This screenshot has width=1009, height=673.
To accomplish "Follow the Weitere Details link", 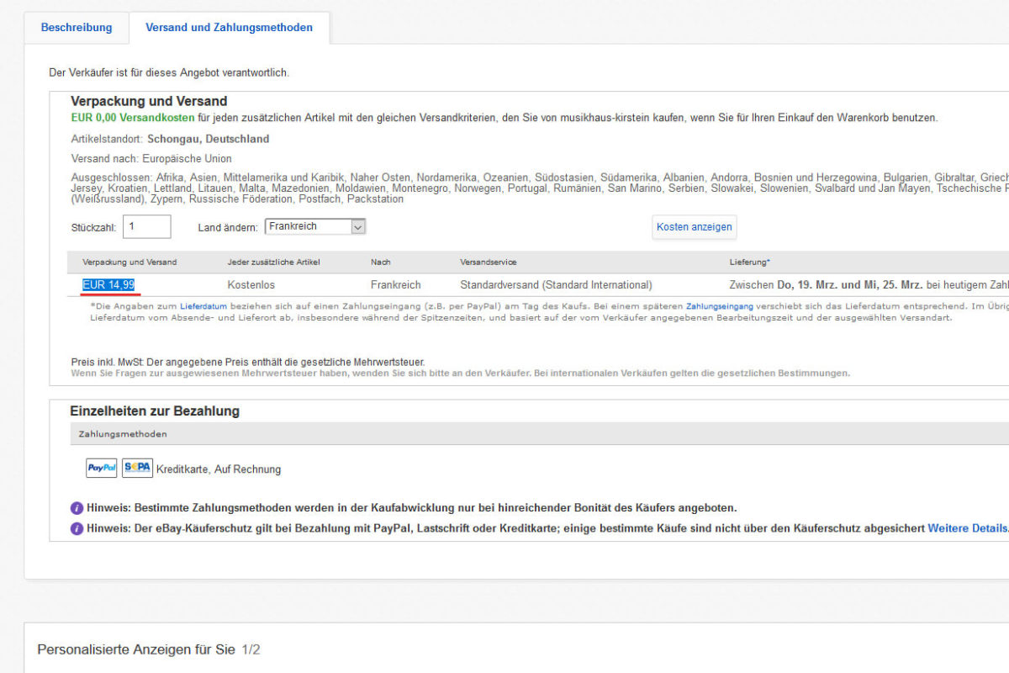I will click(967, 528).
